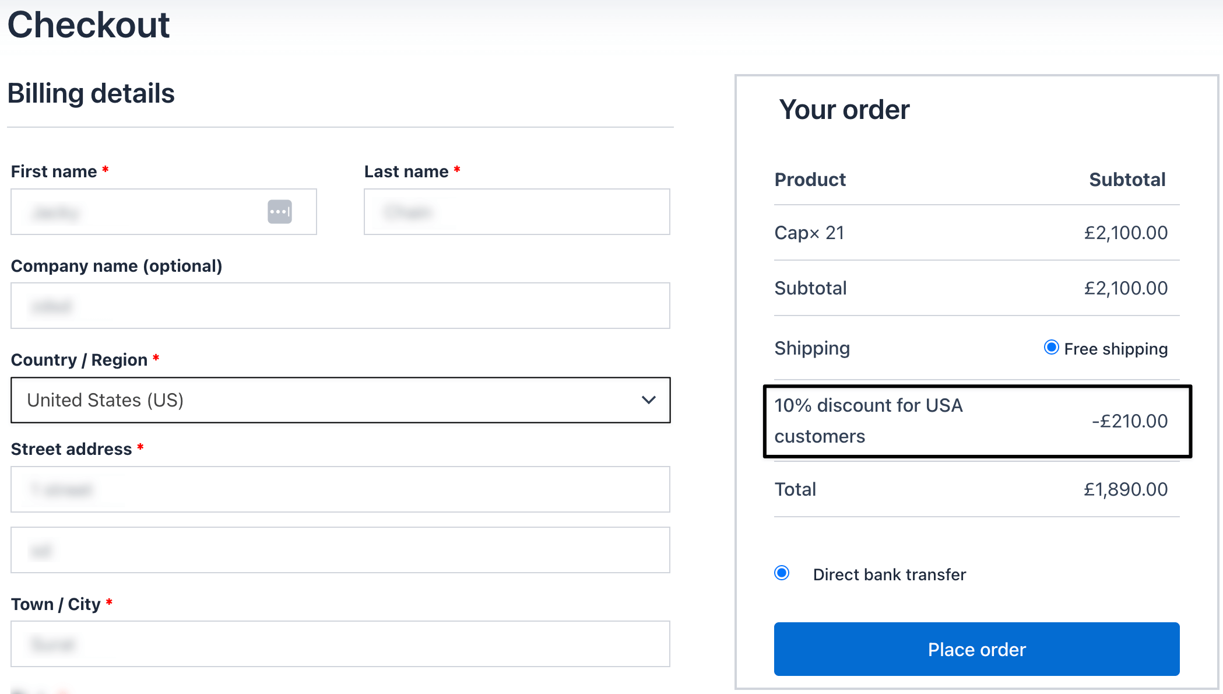
Task: Click into the Last name field
Action: pyautogui.click(x=516, y=212)
